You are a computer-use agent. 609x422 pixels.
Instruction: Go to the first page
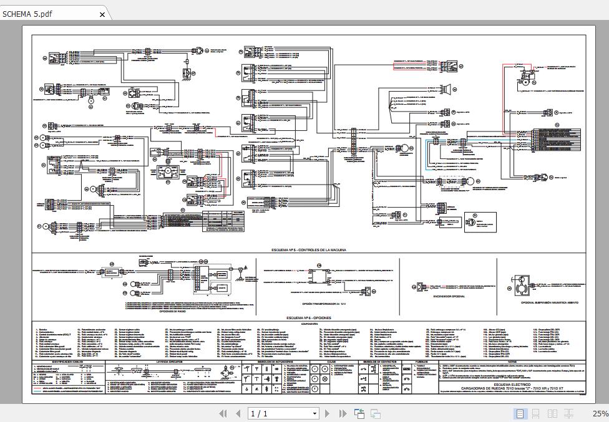tap(223, 413)
